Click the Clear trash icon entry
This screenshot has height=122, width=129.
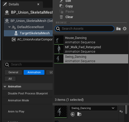[66, 17]
